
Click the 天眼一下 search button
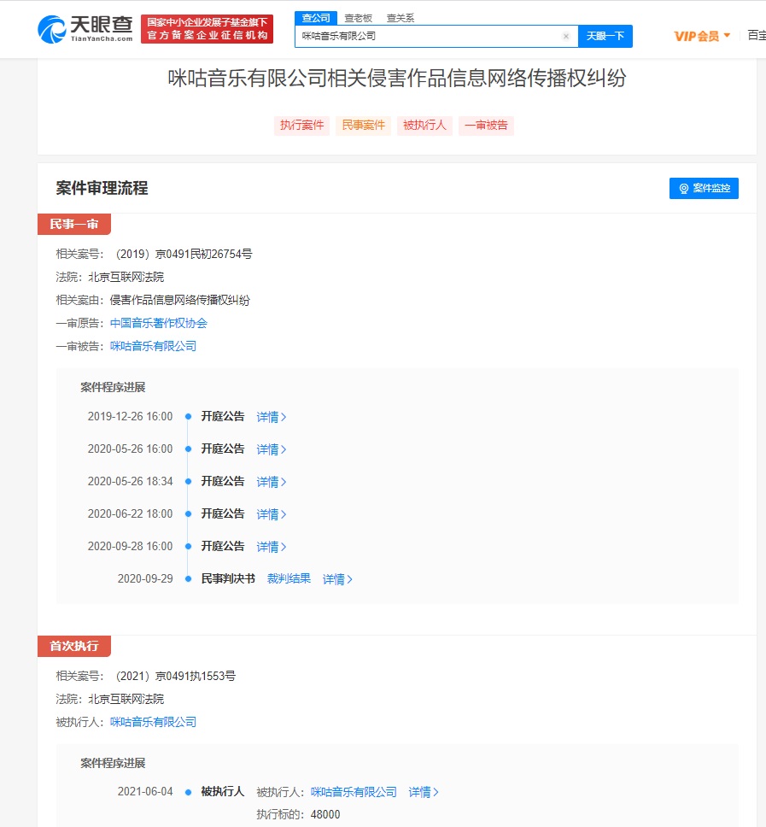(x=605, y=37)
